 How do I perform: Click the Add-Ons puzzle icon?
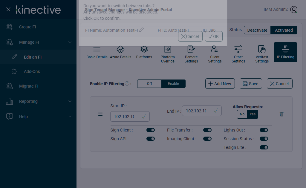click(x=14, y=71)
